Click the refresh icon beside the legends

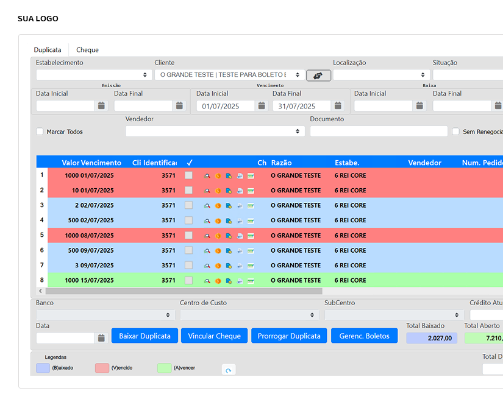[228, 370]
